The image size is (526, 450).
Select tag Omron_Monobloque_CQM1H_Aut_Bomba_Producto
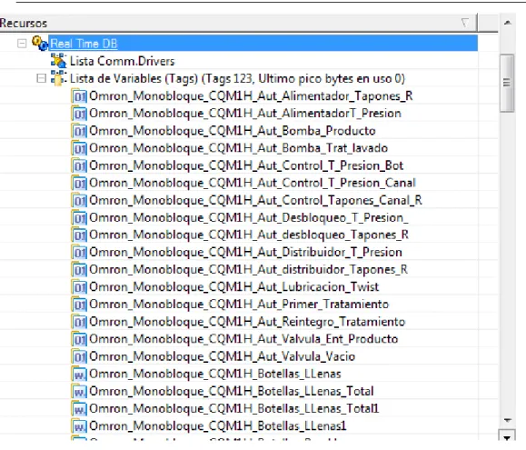click(x=233, y=131)
